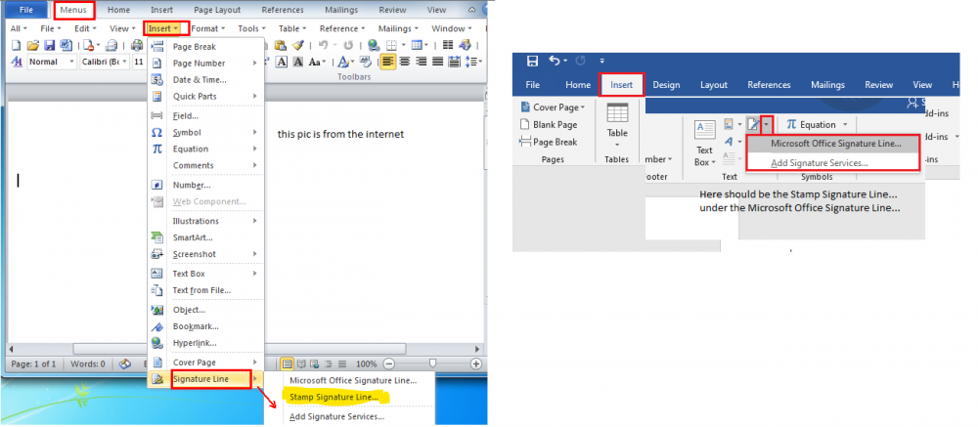Viewport: 978px width, 427px height.
Task: Click the Blank Page button in Word 2016
Action: [x=549, y=125]
